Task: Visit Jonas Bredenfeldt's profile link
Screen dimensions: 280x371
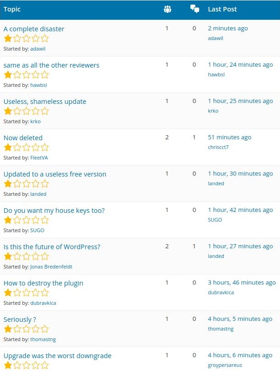Action: [51, 267]
